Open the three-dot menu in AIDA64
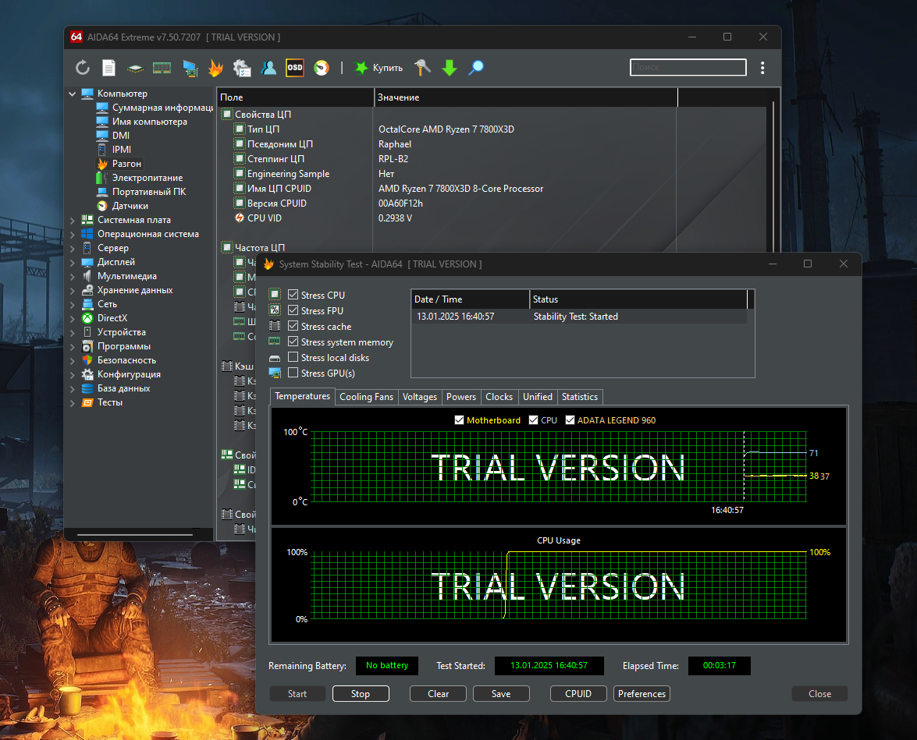917x740 pixels. coord(762,68)
